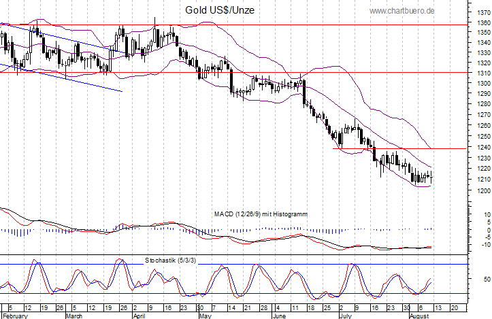Click the chart title Gold US$/Unze
This screenshot has width=492, height=319.
[220, 10]
